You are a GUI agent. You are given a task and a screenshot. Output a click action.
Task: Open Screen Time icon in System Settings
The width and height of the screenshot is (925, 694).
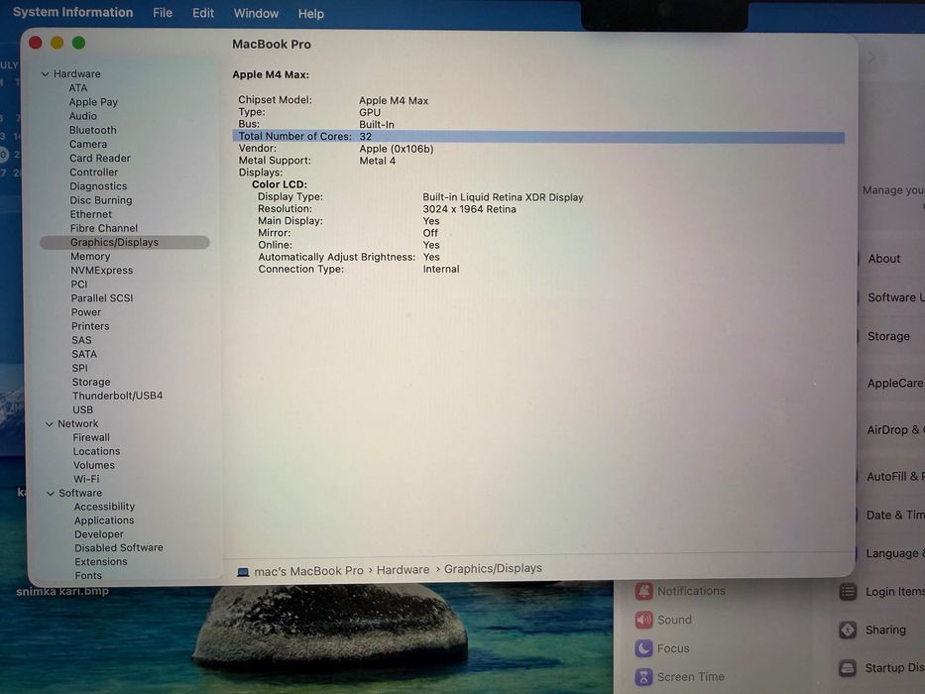pos(643,677)
